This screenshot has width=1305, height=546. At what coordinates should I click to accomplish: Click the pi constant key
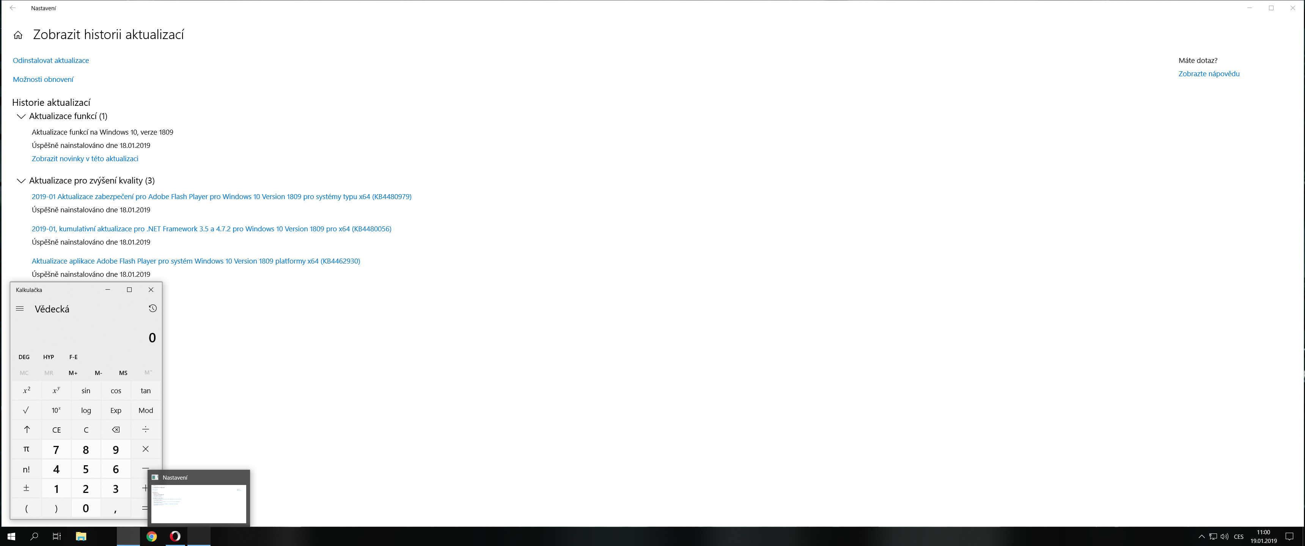click(x=26, y=449)
